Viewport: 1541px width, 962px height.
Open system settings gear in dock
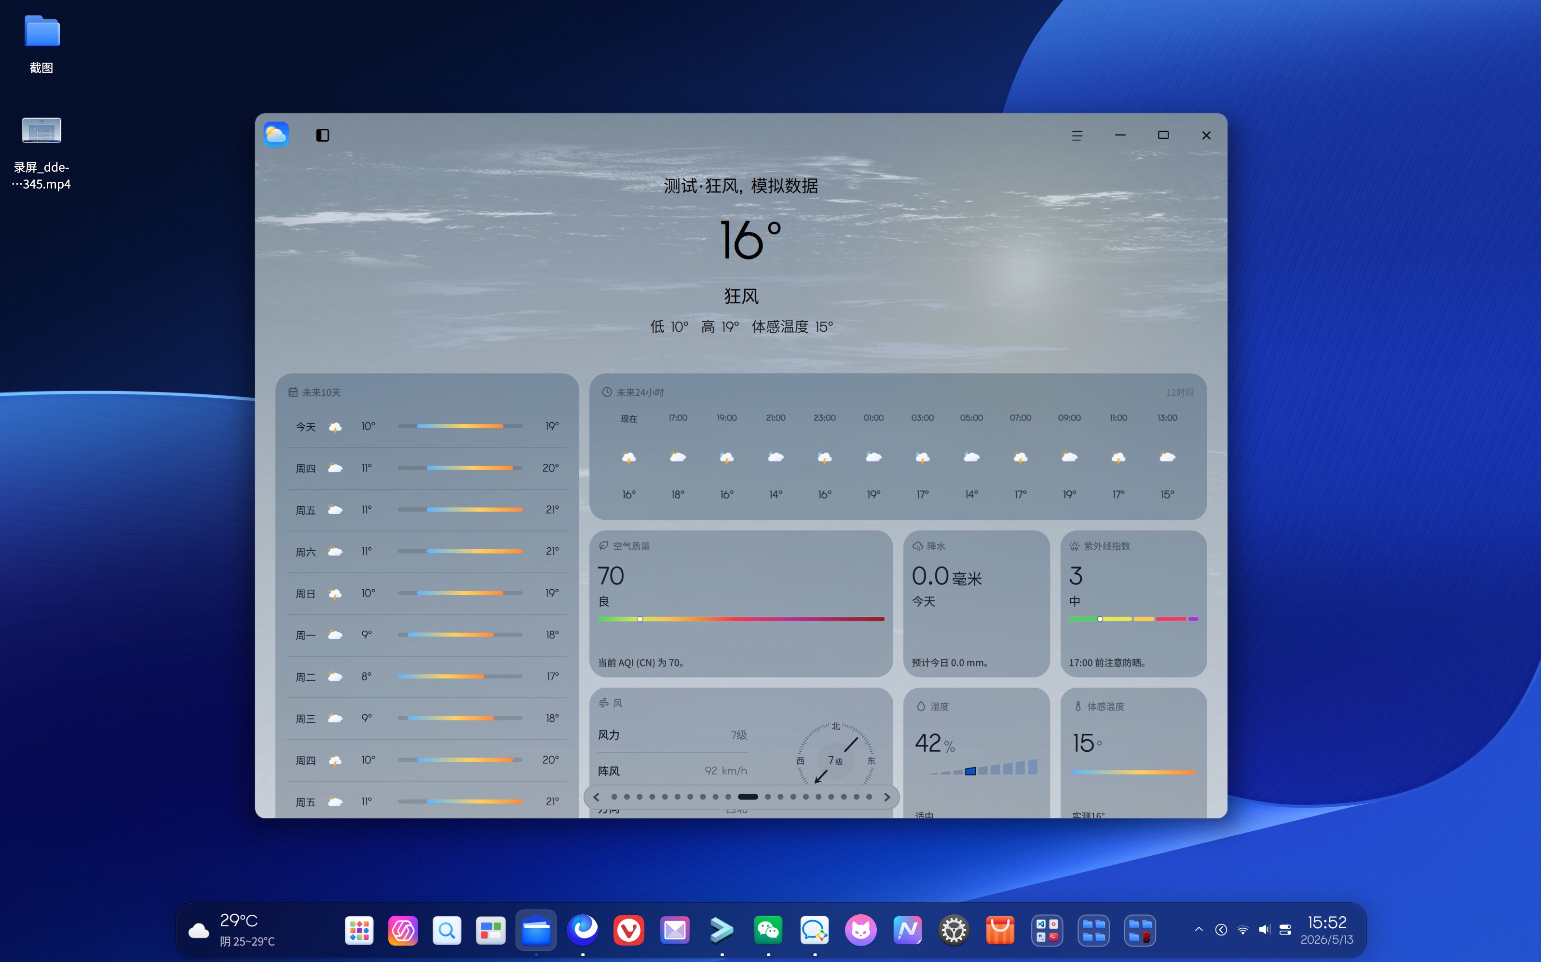pyautogui.click(x=954, y=930)
